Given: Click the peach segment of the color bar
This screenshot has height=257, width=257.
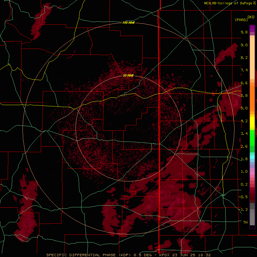Looking at the screenshot, I should coord(252,59).
